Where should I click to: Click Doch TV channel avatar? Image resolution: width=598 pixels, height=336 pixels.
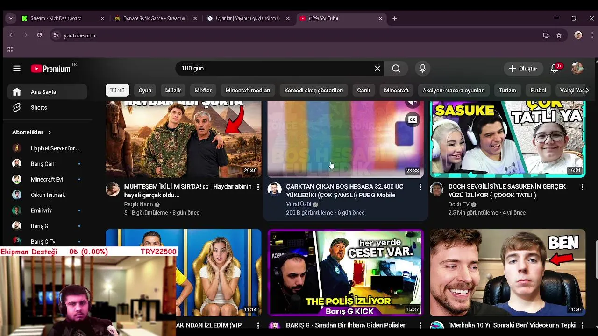(x=437, y=189)
